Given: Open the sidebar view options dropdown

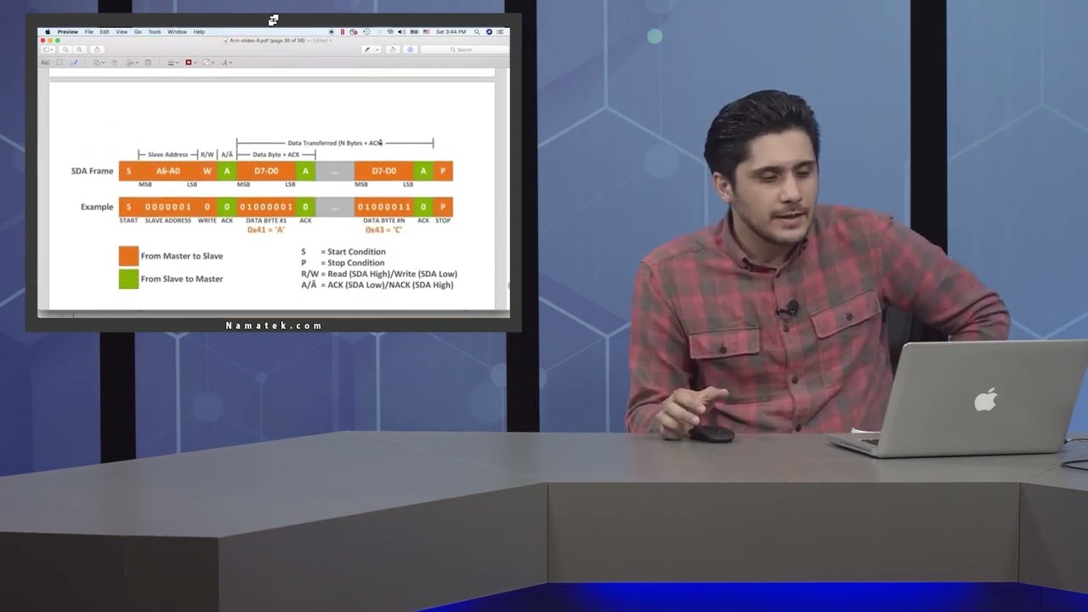Looking at the screenshot, I should [48, 49].
